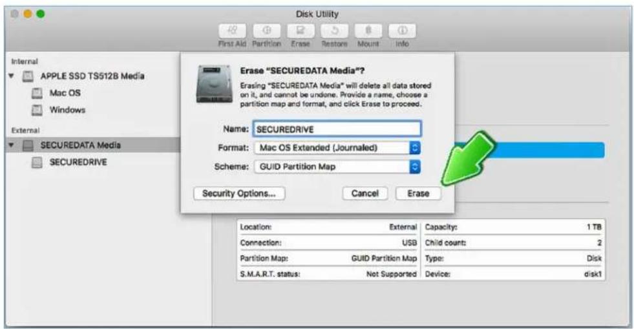
Task: Click the External section header
Action: click(x=25, y=131)
